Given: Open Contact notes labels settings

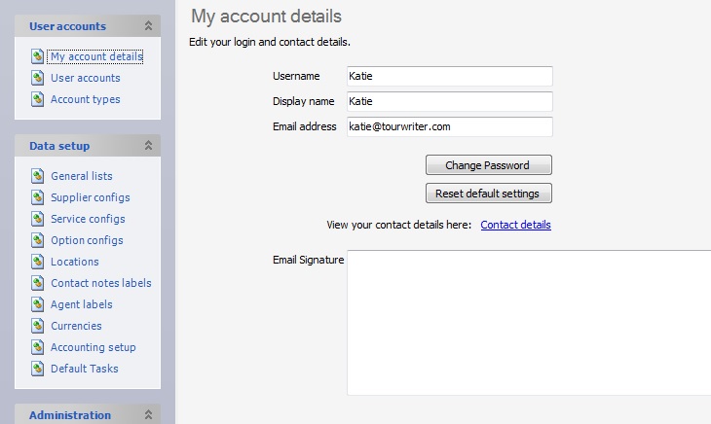Looking at the screenshot, I should 100,283.
